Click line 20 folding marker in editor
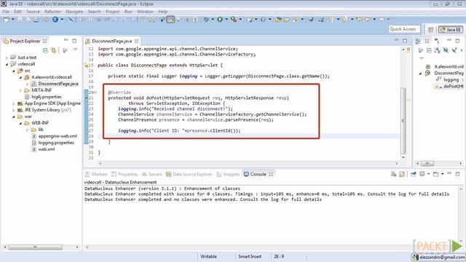Image resolution: width=466 pixels, height=262 pixels. pyautogui.click(x=95, y=92)
